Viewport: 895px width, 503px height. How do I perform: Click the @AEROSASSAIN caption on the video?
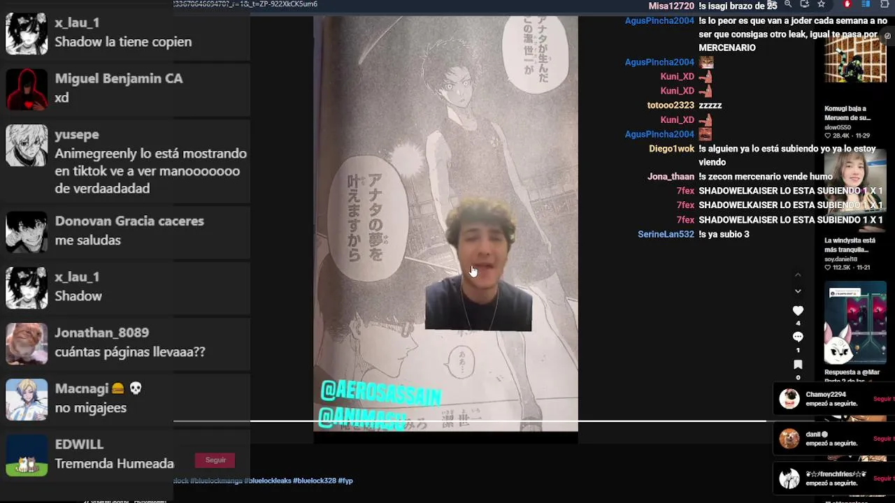pyautogui.click(x=380, y=395)
